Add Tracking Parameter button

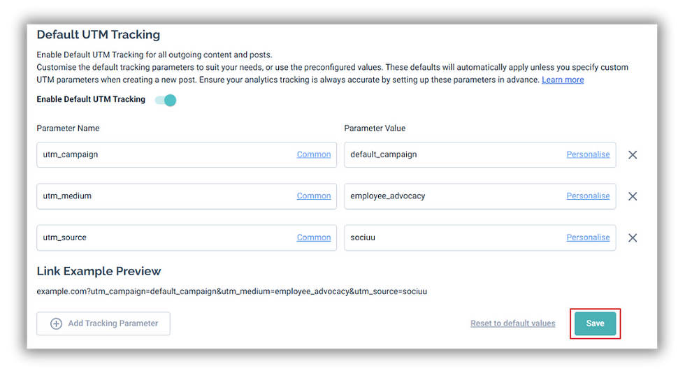pyautogui.click(x=103, y=323)
